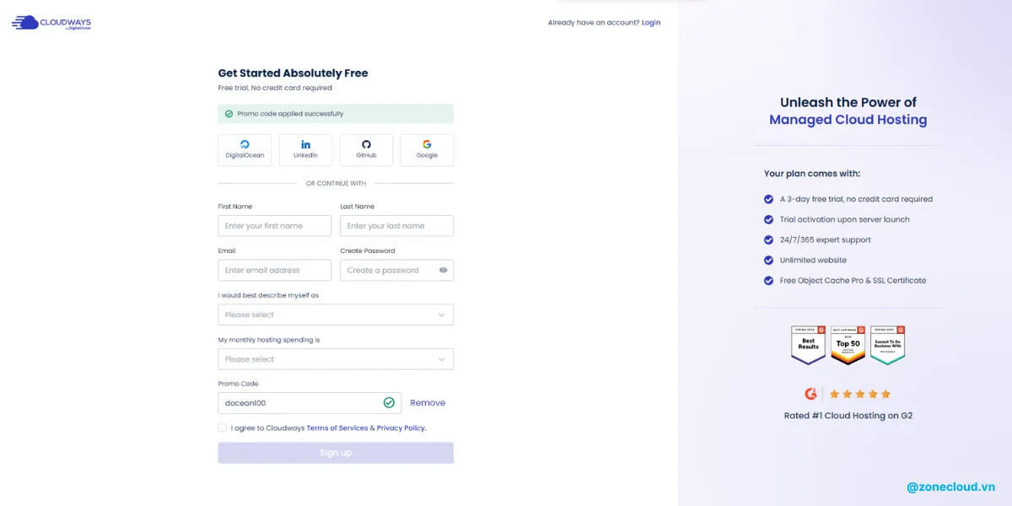This screenshot has width=1012, height=506.
Task: Click 'Rated #1 Cloud Hosting on G2' text
Action: 848,416
